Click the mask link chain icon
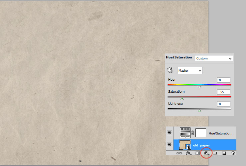 [x=193, y=133]
